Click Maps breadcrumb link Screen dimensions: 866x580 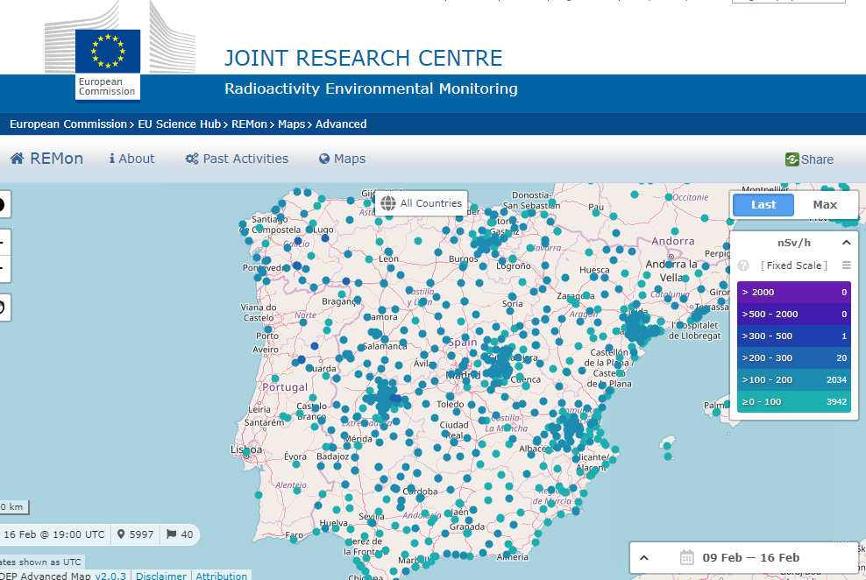click(x=292, y=124)
